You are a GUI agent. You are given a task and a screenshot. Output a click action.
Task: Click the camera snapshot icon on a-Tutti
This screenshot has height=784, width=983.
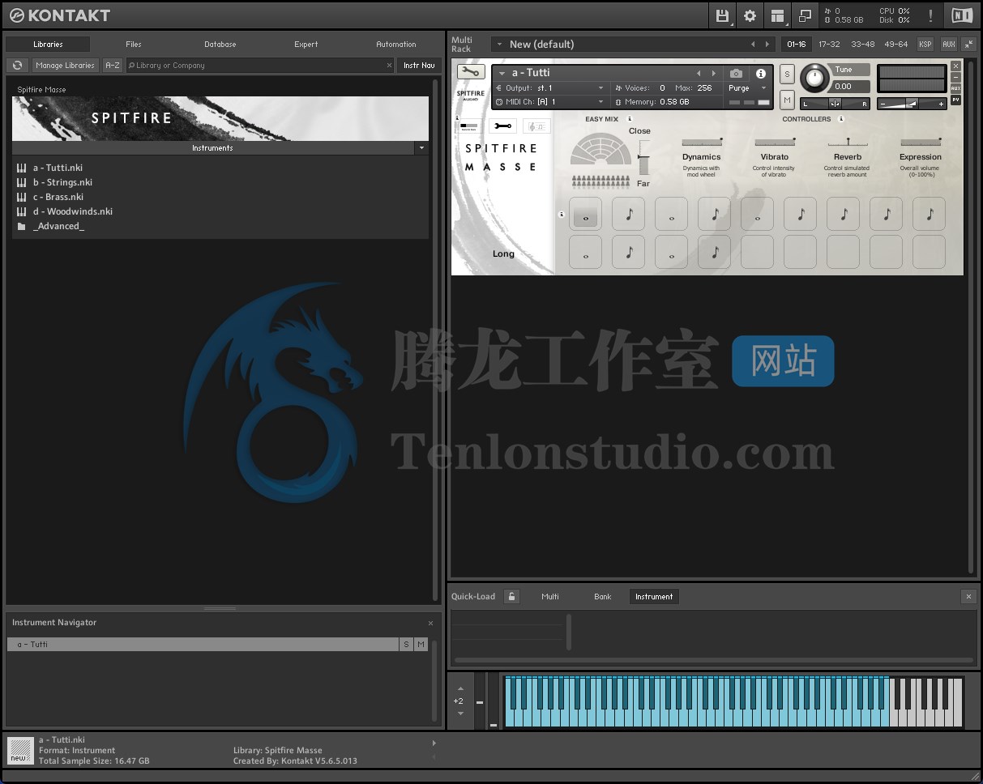click(736, 73)
